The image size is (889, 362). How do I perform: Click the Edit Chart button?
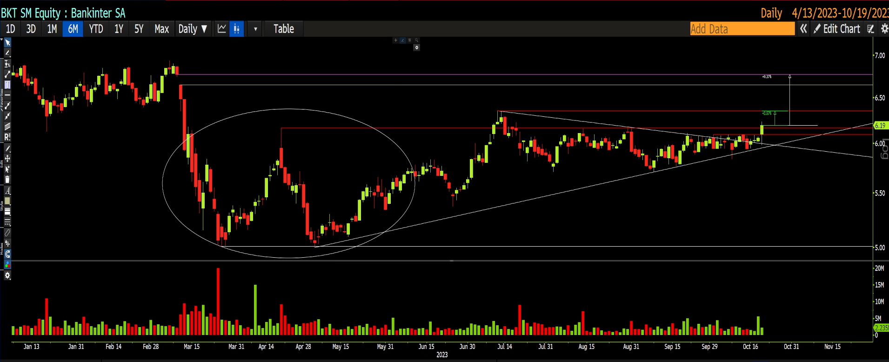tap(836, 29)
